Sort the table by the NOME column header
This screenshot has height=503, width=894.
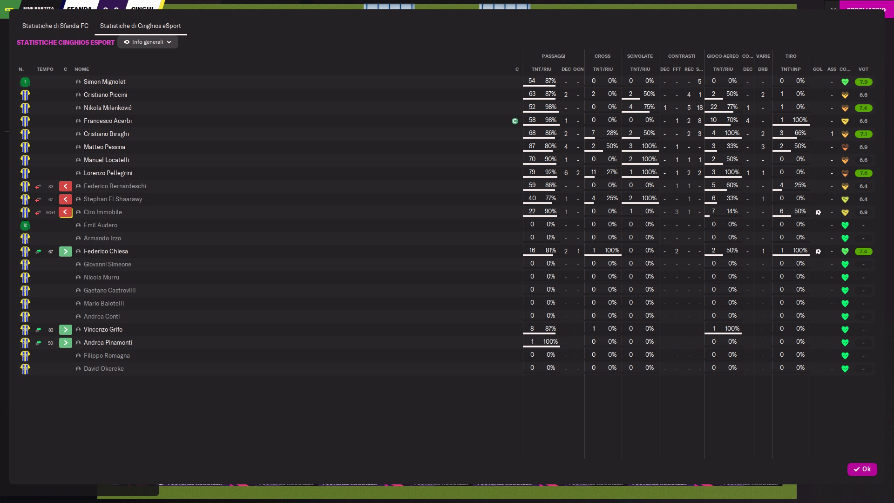[x=81, y=69]
